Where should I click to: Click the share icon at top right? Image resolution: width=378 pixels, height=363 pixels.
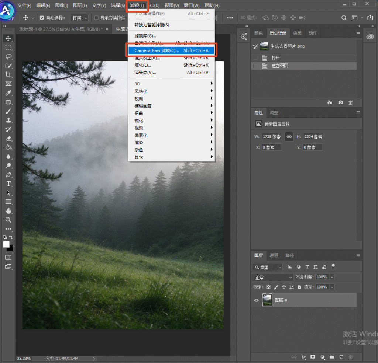[370, 18]
